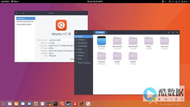The height and width of the screenshot is (107, 190).
Task: Open the Downloads folder in file view
Action: click(x=133, y=41)
